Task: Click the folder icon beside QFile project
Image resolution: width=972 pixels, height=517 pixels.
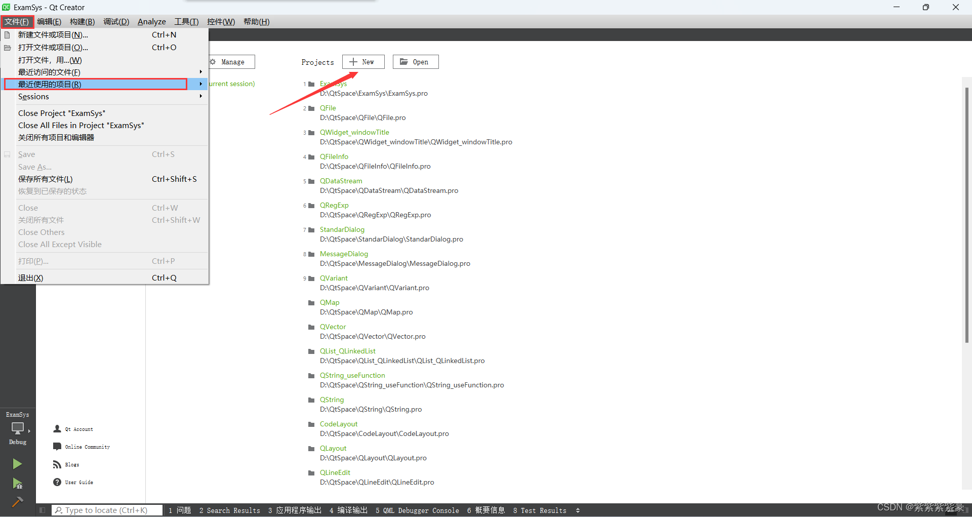Action: [311, 108]
